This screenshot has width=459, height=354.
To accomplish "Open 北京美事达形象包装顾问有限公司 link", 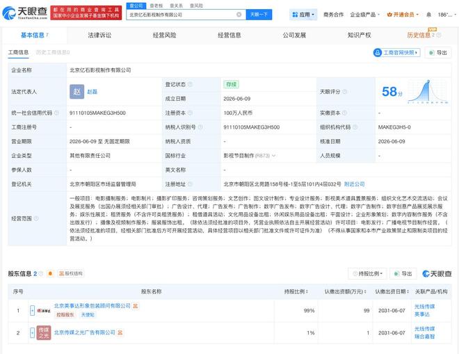I will point(92,306).
